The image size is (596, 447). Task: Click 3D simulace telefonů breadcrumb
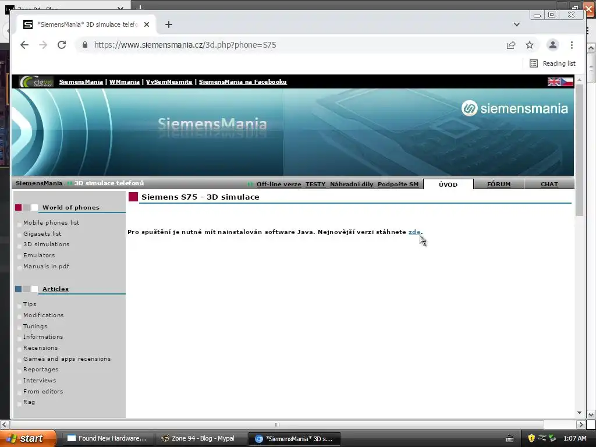(109, 183)
